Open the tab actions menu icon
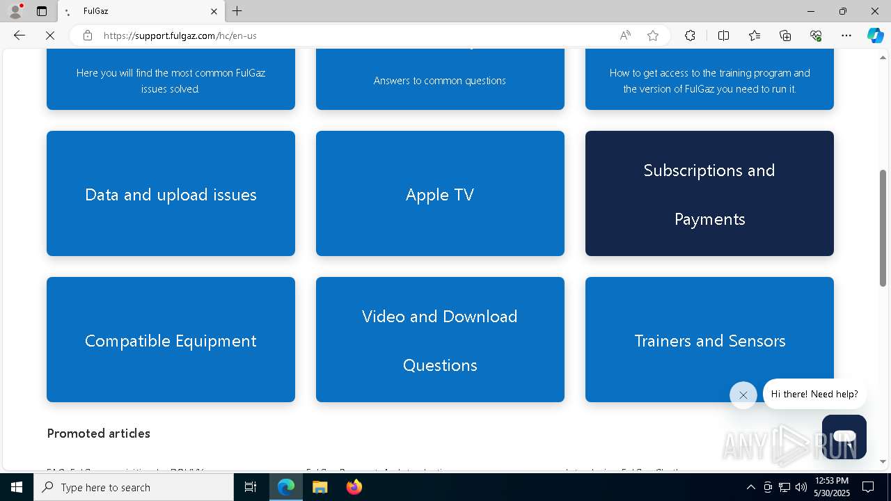This screenshot has height=501, width=891. coord(42,11)
